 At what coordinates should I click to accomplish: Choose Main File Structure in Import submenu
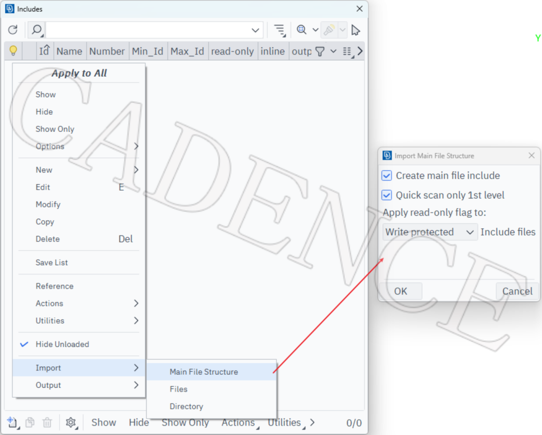tap(212, 372)
